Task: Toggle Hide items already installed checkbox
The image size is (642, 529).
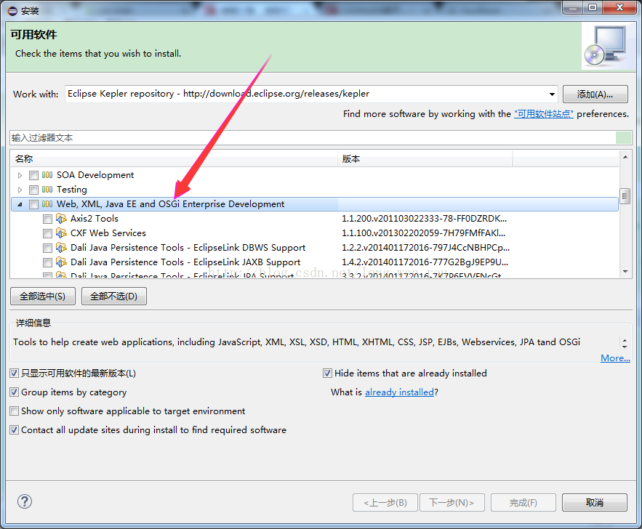Action: [x=327, y=373]
